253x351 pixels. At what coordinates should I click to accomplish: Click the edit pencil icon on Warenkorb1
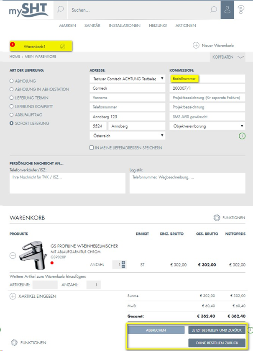(63, 46)
